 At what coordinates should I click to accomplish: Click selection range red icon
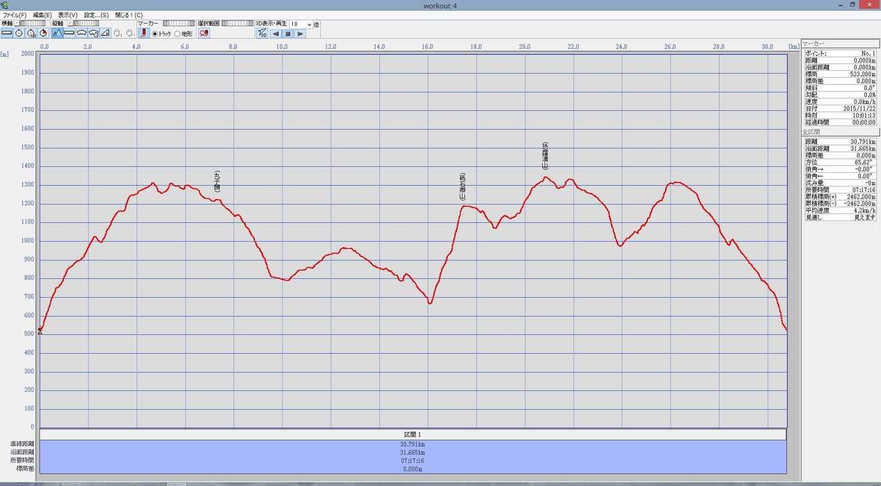tap(204, 32)
